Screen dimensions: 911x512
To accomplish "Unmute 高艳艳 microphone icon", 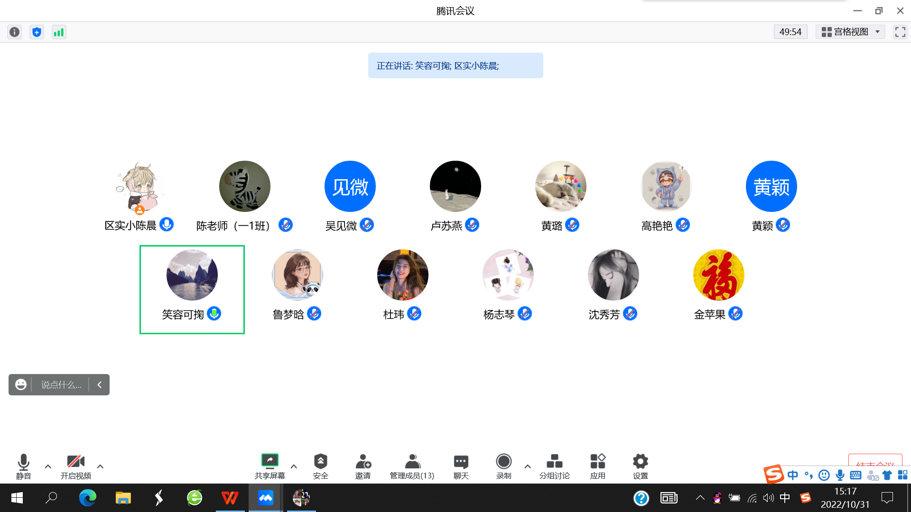I will pyautogui.click(x=683, y=225).
